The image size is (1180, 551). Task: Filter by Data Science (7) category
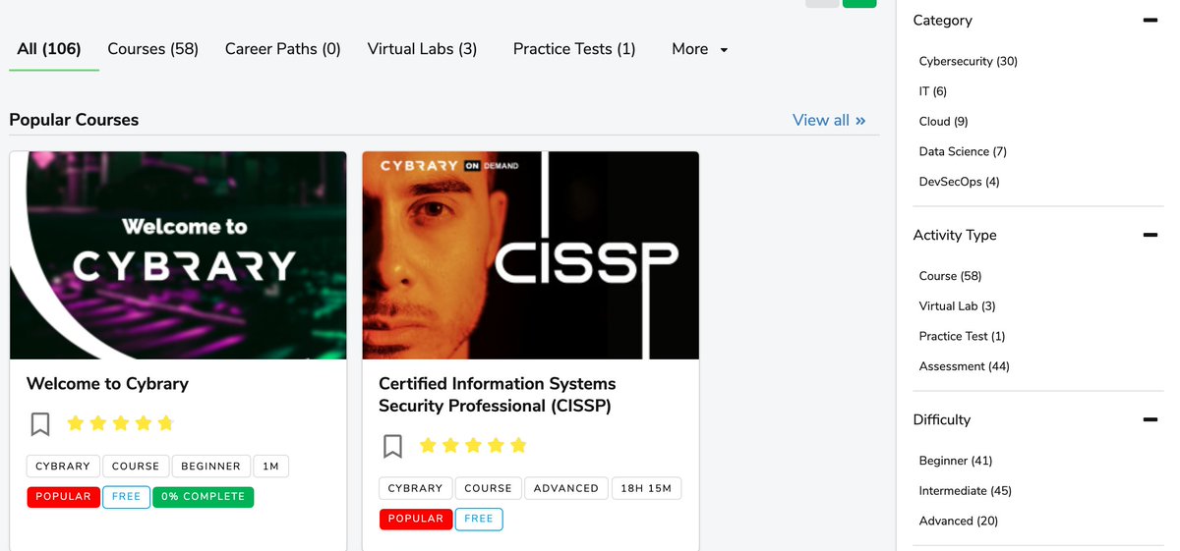(963, 152)
